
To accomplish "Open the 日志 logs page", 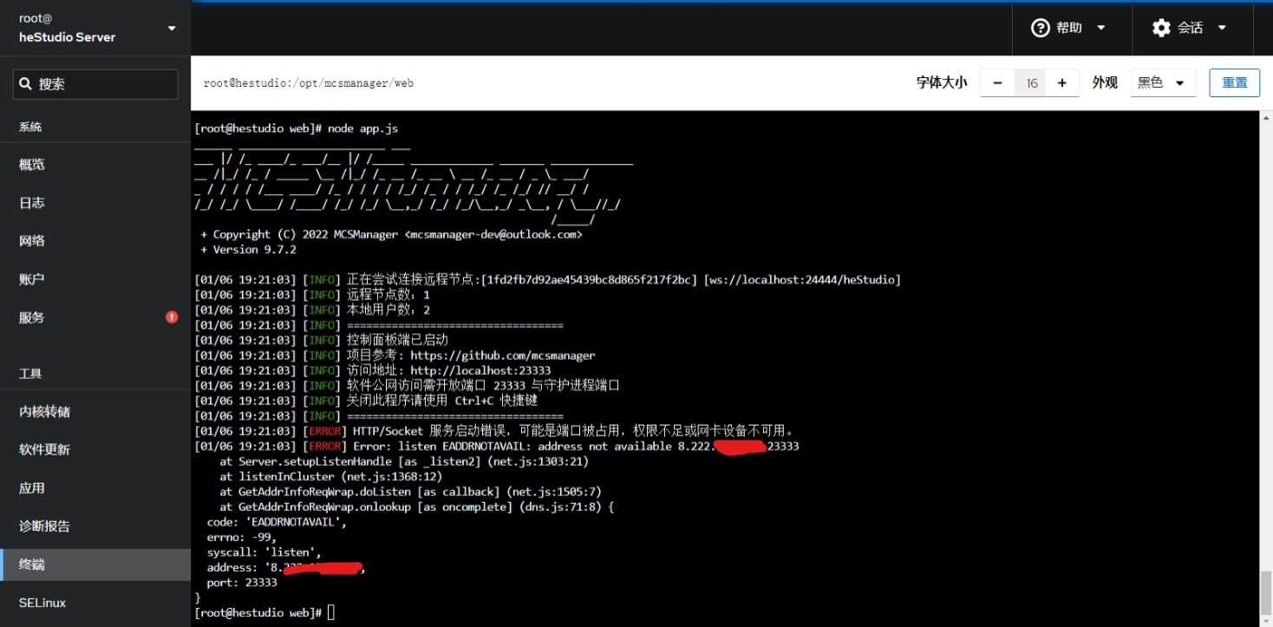I will coord(31,202).
